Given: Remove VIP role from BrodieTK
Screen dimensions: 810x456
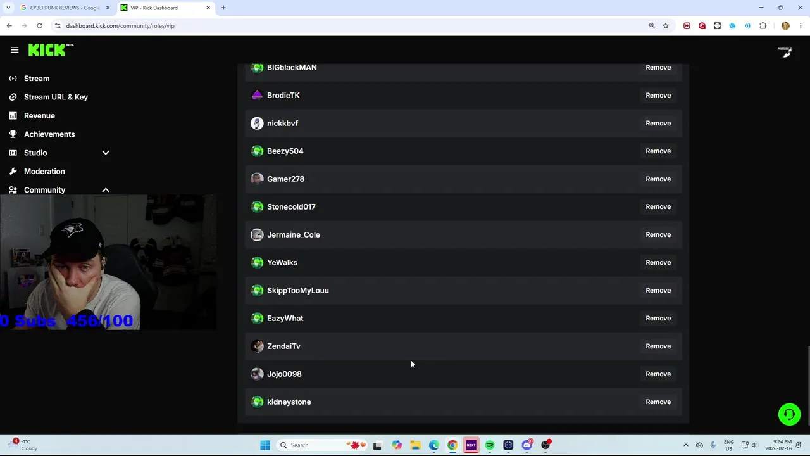Looking at the screenshot, I should coord(658,96).
